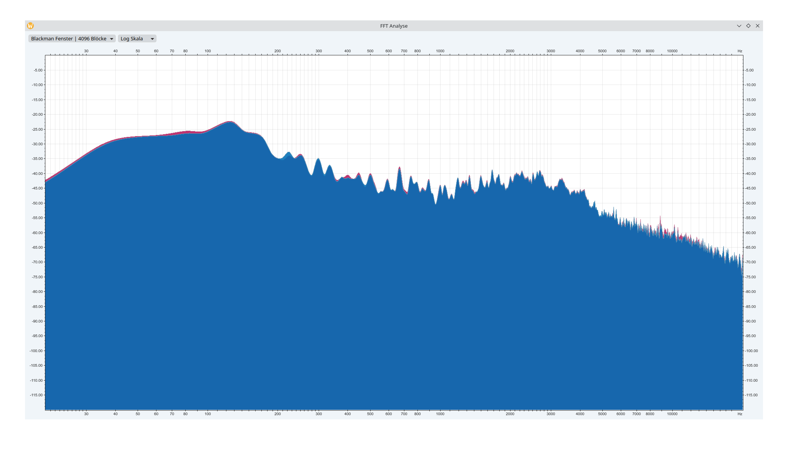
Task: Click the -5.00 label on left dB axis
Action: [38, 70]
